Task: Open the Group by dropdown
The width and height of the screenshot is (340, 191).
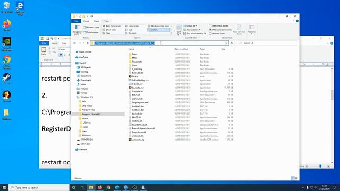Action: [190, 26]
